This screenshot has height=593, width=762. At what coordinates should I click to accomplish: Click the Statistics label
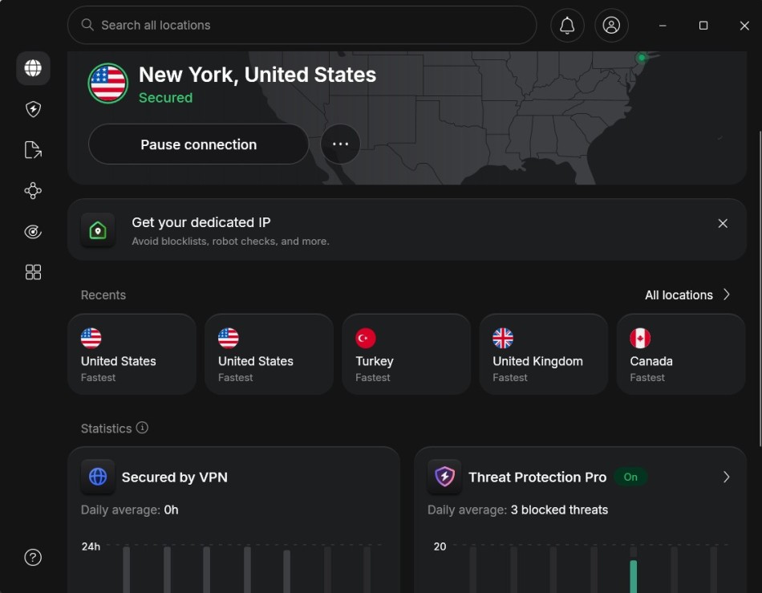pyautogui.click(x=106, y=429)
